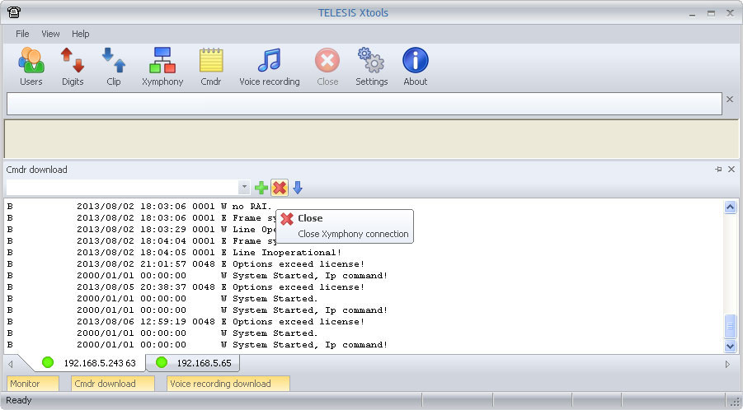Click the green plus add connection icon

click(261, 189)
